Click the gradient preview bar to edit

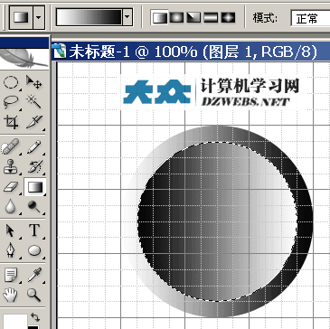pyautogui.click(x=90, y=17)
